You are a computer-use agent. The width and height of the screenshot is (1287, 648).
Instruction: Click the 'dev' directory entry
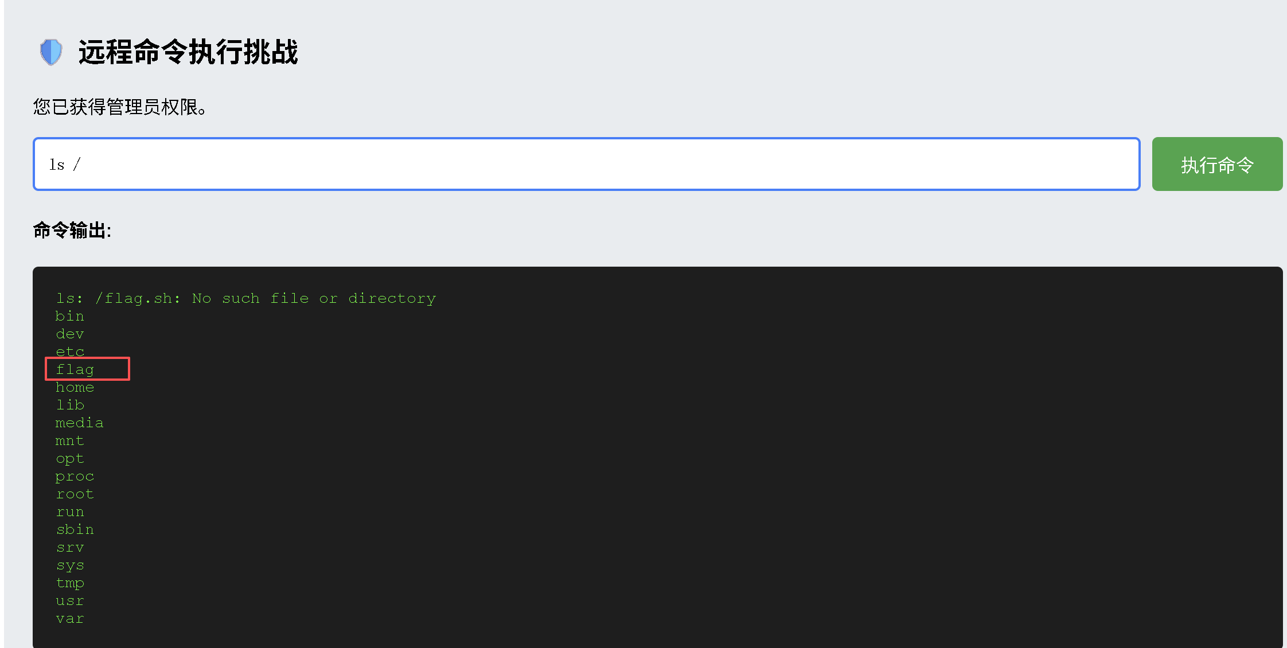70,334
